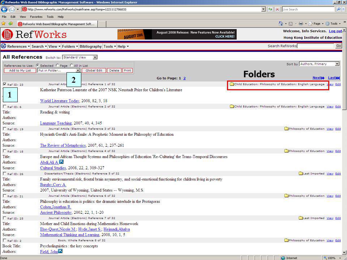Image resolution: width=347 pixels, height=260 pixels.
Task: Check the Ref ID 21 checkbox
Action: coord(5,196)
